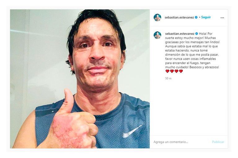
Task: Click the last red heart emoji in the caption
Action: 181,71
